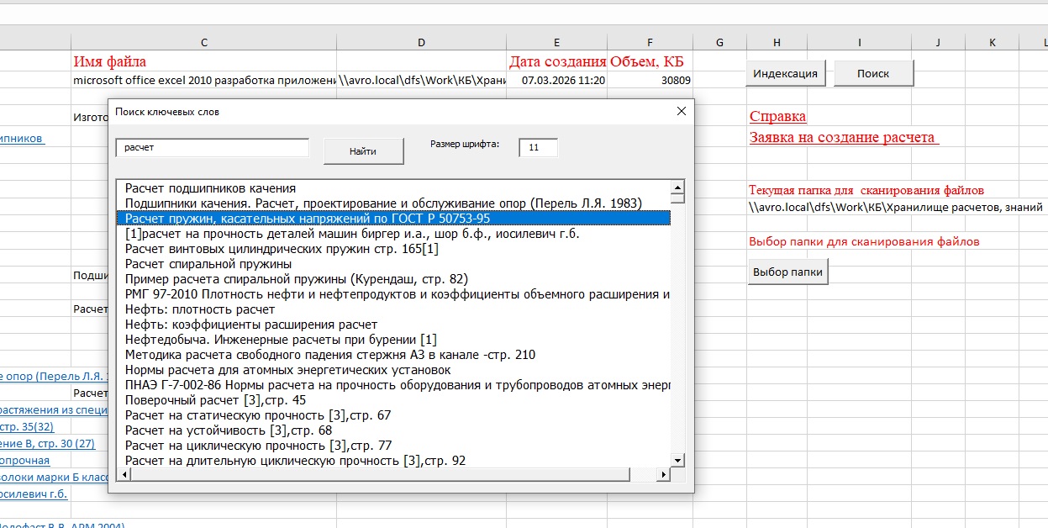Viewport: 1048px width, 528px height.
Task: Click the list scrollbar up arrow
Action: pyautogui.click(x=677, y=186)
